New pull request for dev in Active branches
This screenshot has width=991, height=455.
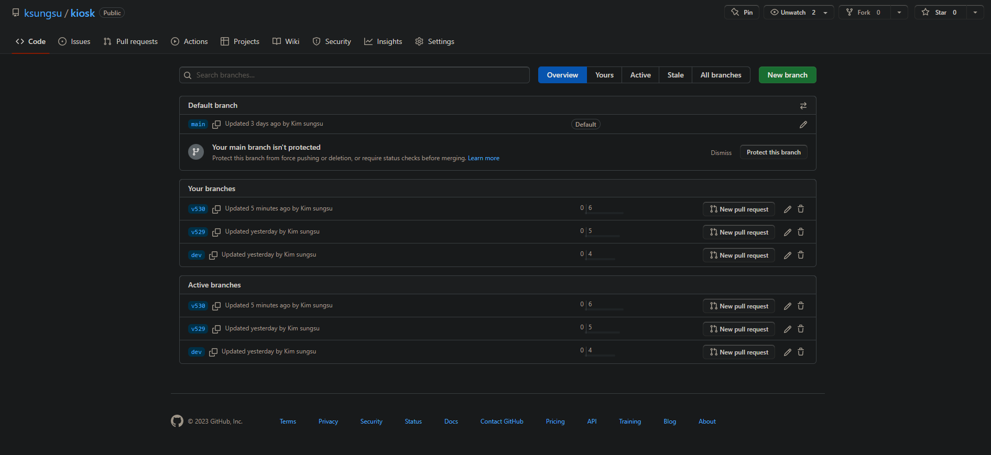pyautogui.click(x=739, y=352)
